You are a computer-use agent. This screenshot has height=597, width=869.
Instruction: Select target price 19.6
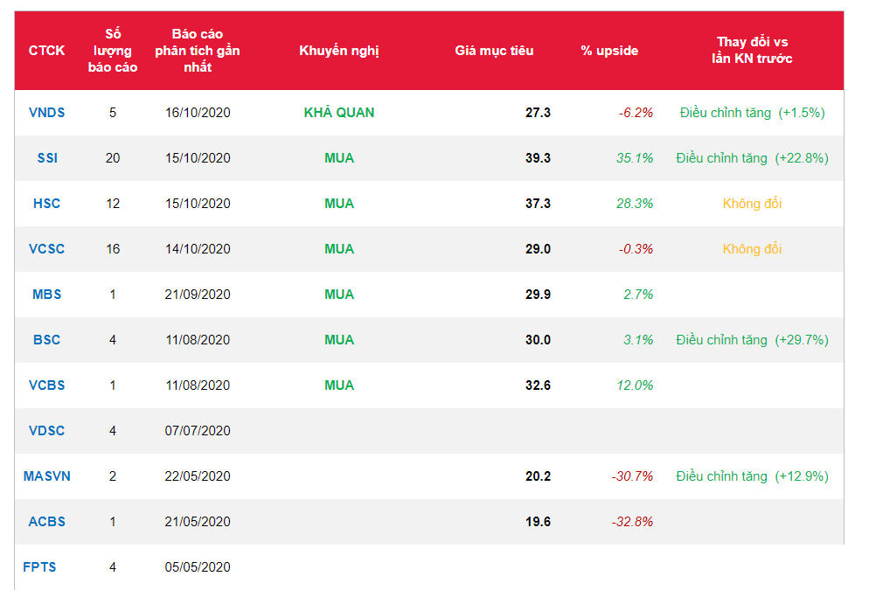538,522
